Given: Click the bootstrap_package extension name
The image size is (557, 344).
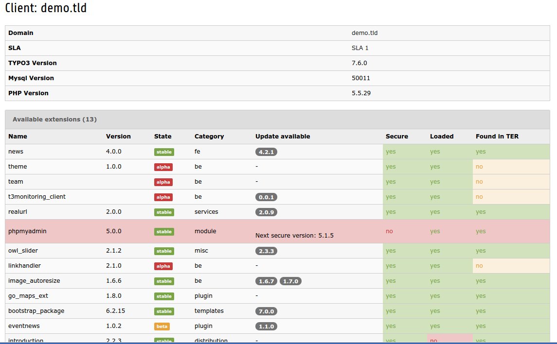Looking at the screenshot, I should tap(36, 311).
